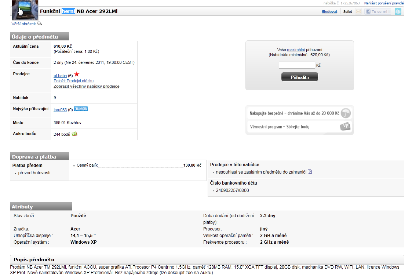
Task: Click the highlighted word herní in title
Action: pos(68,11)
